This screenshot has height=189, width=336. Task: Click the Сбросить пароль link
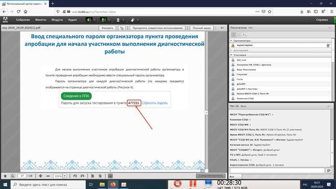point(154,103)
